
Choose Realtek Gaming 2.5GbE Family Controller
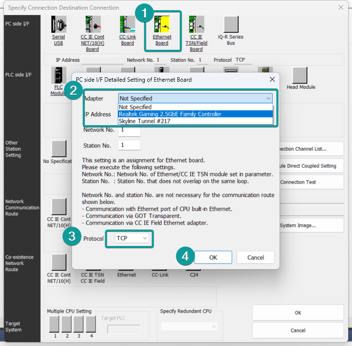[x=195, y=114]
